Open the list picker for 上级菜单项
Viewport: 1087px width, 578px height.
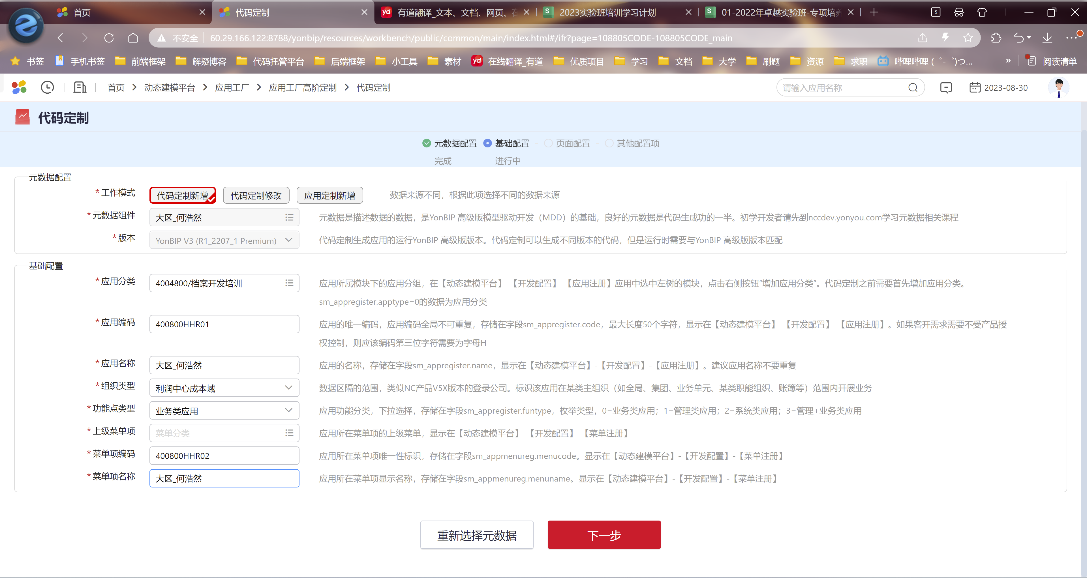point(289,433)
